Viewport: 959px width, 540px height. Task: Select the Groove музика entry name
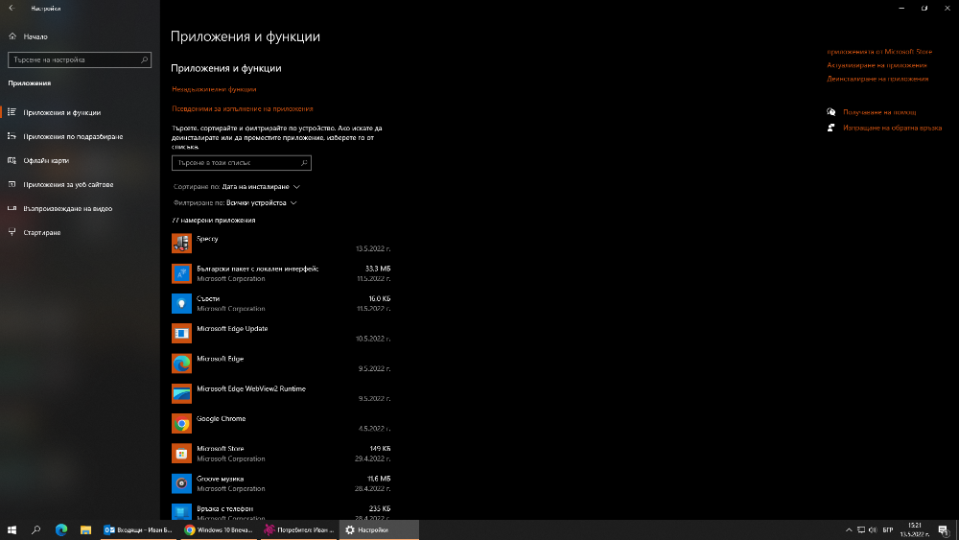coord(221,479)
